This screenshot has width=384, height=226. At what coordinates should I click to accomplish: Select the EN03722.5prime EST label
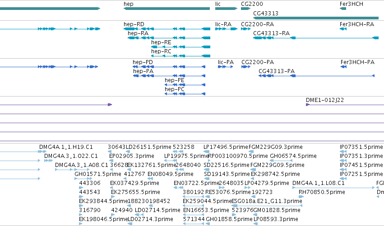(x=196, y=183)
